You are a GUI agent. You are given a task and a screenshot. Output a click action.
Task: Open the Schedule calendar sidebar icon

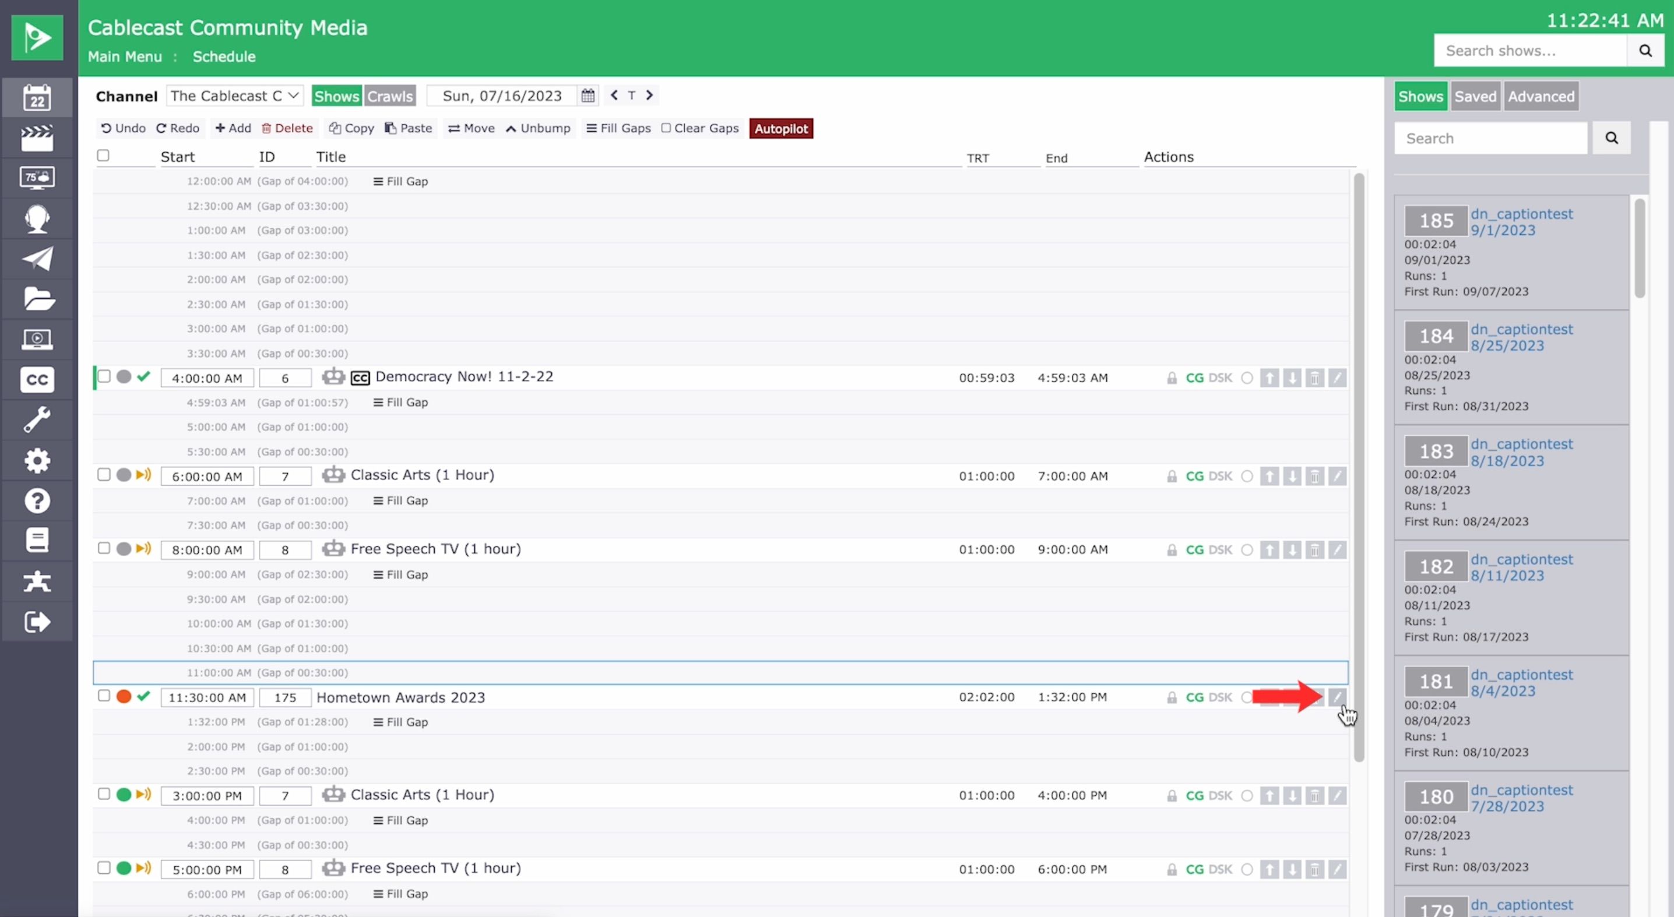[x=37, y=98]
